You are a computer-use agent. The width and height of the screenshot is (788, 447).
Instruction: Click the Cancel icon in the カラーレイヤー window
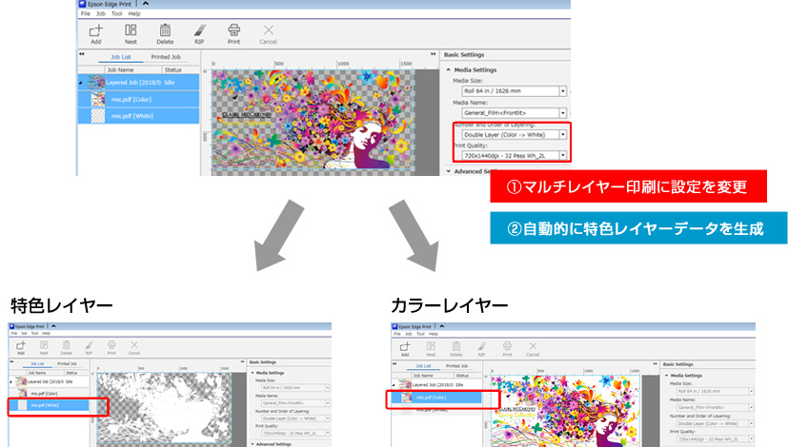pyautogui.click(x=533, y=346)
